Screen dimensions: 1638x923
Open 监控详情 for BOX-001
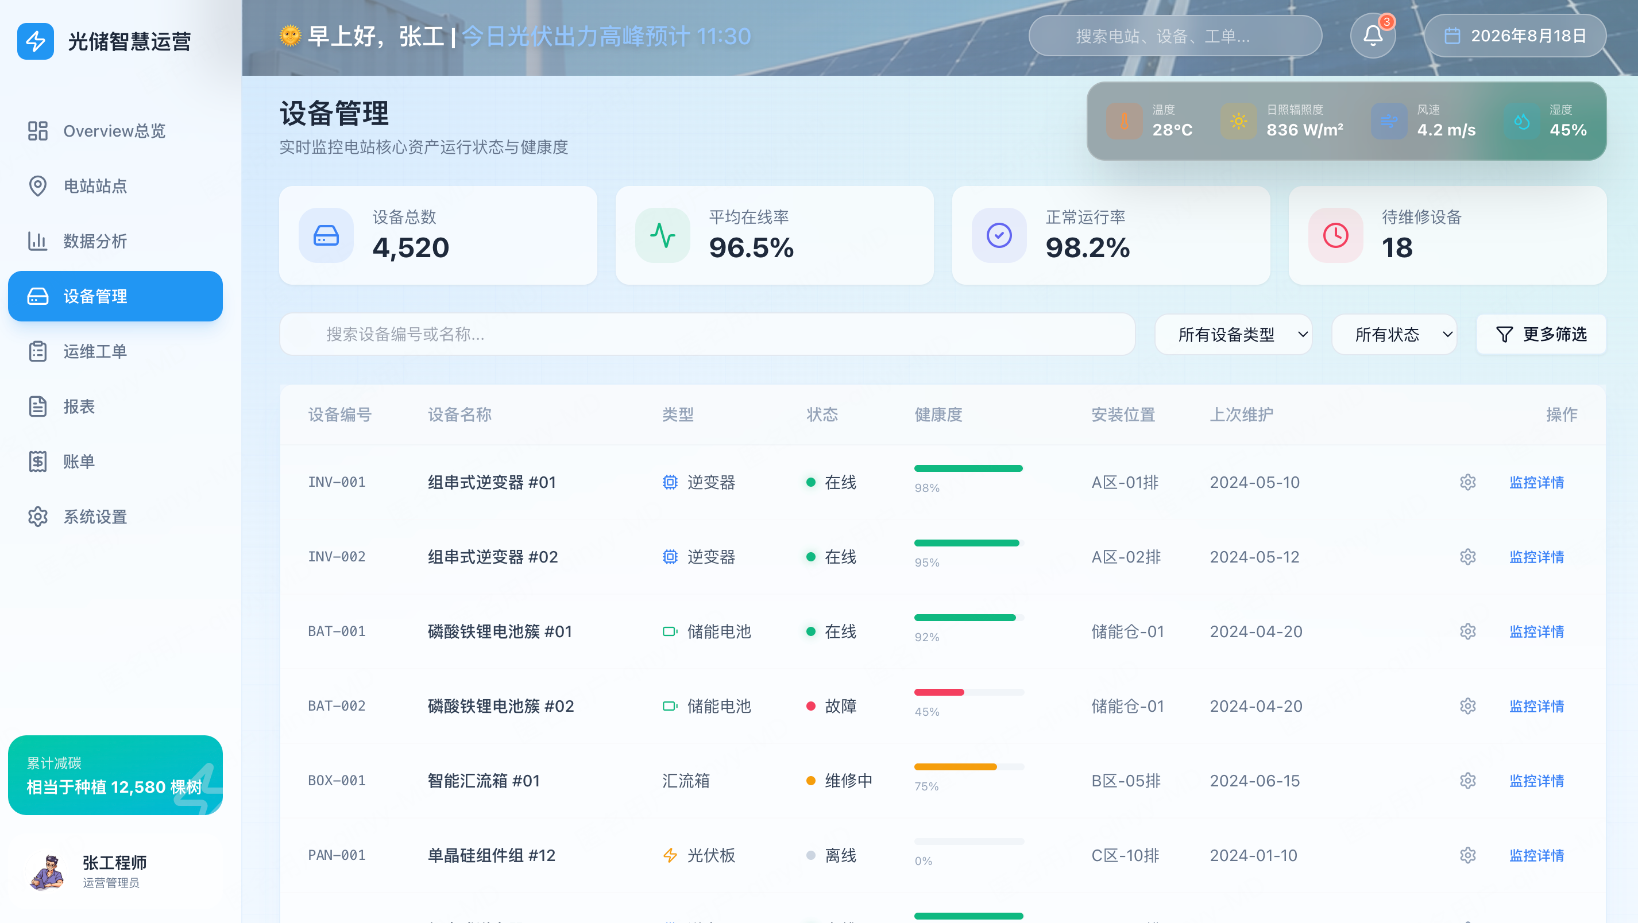click(x=1536, y=781)
